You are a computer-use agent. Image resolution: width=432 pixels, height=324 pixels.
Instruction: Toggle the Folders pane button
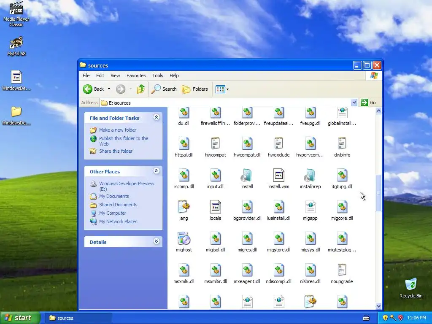tap(195, 89)
